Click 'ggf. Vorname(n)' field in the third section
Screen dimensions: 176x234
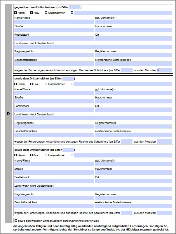(133, 164)
